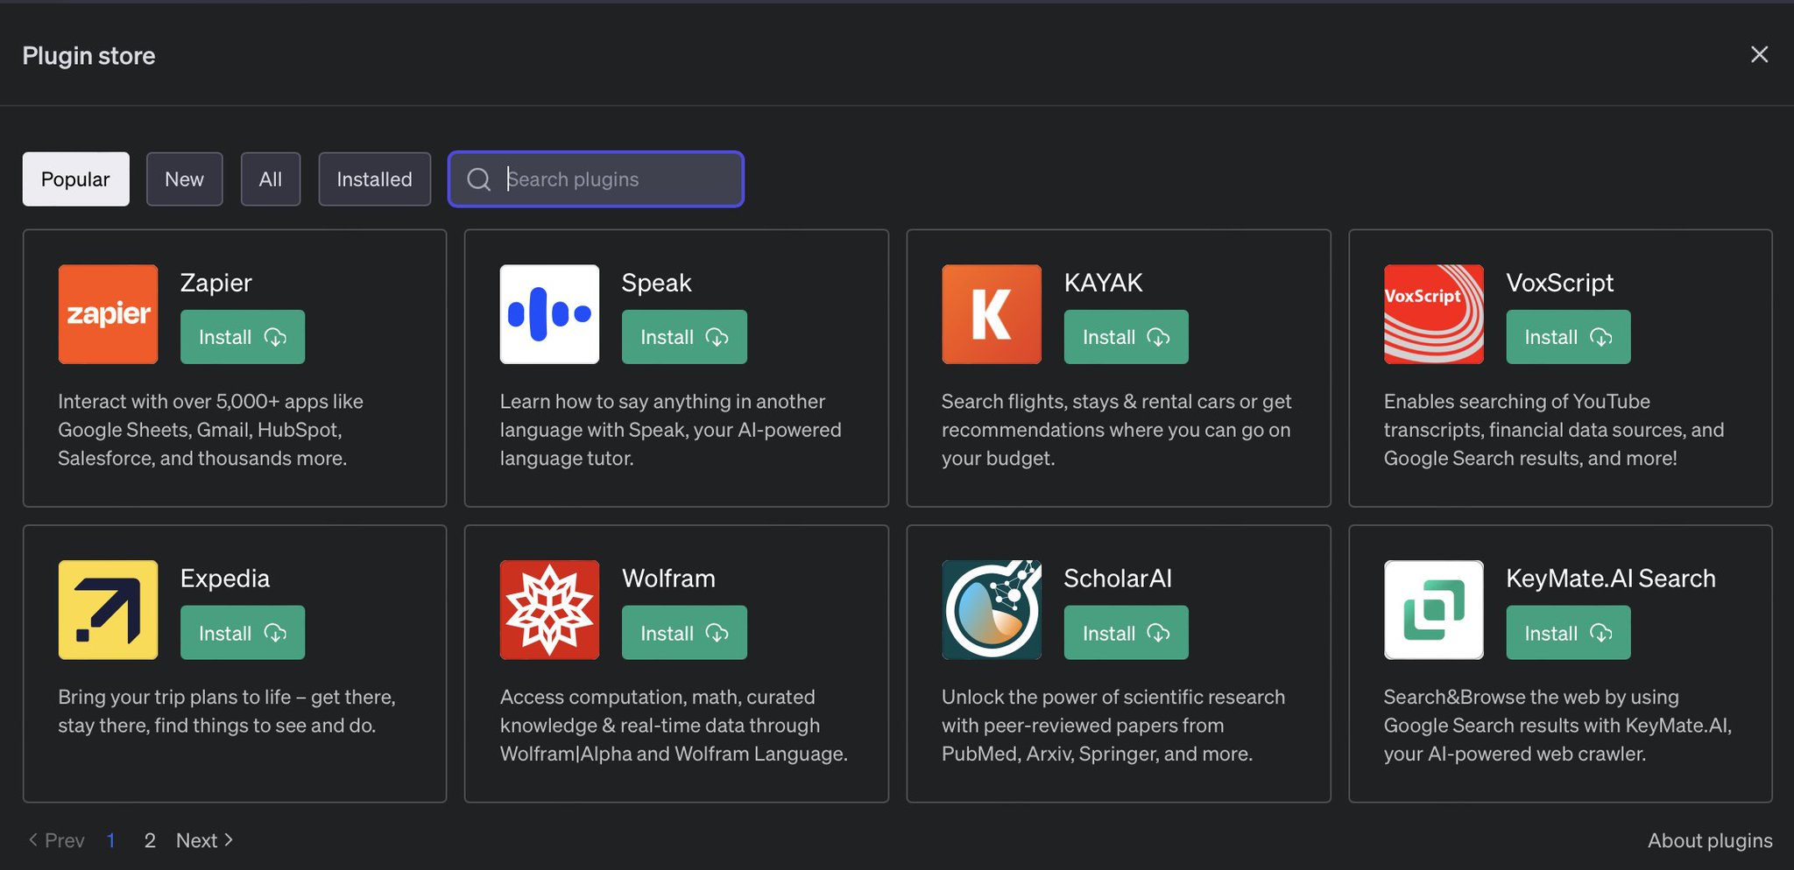Click the Zapier plugin title
The width and height of the screenshot is (1794, 870).
pos(215,283)
